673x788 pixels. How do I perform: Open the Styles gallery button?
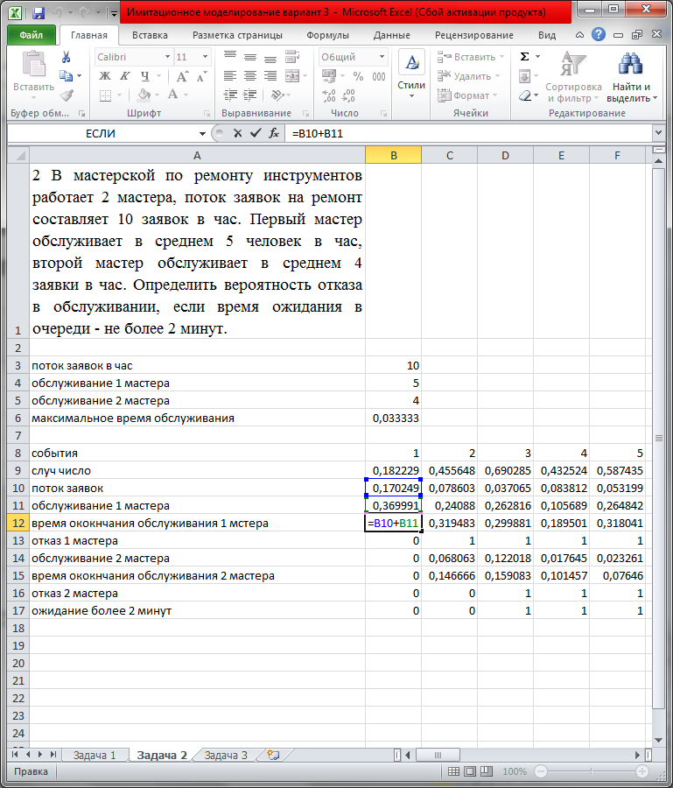click(x=411, y=74)
